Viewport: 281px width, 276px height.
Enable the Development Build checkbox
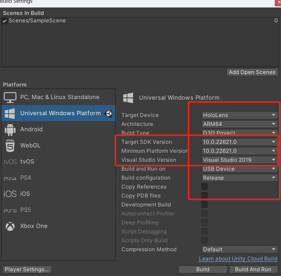click(x=204, y=204)
